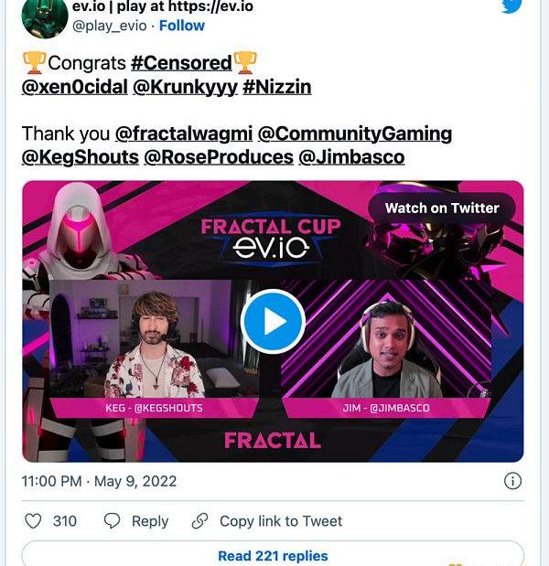Click the chain link copy icon
Viewport: 549px width, 566px height.
tap(199, 521)
